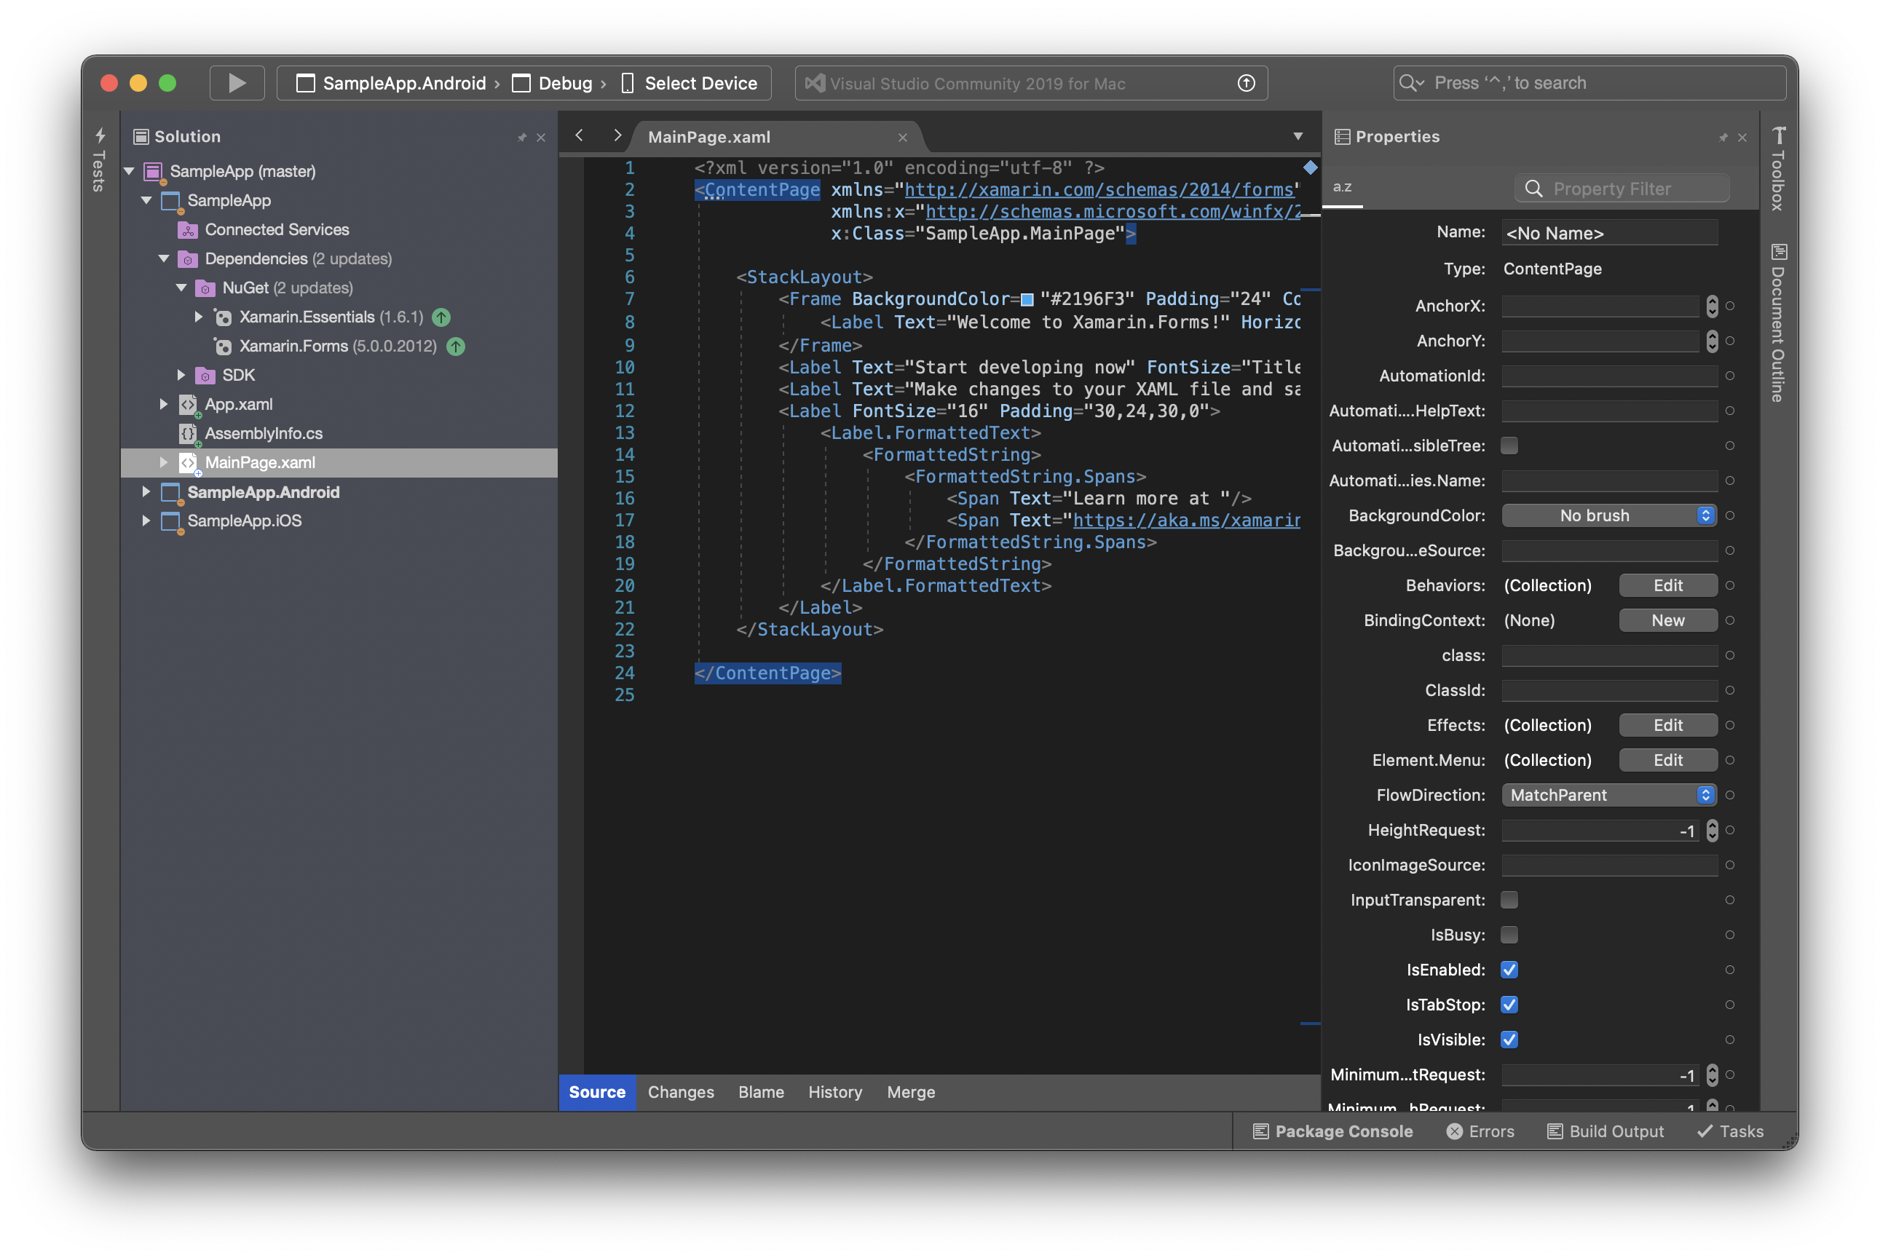Open the Errors pad
This screenshot has width=1880, height=1258.
tap(1480, 1131)
